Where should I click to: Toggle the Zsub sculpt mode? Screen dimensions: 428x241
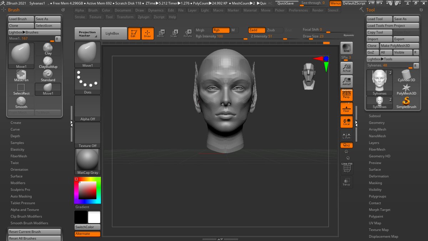[x=275, y=30]
